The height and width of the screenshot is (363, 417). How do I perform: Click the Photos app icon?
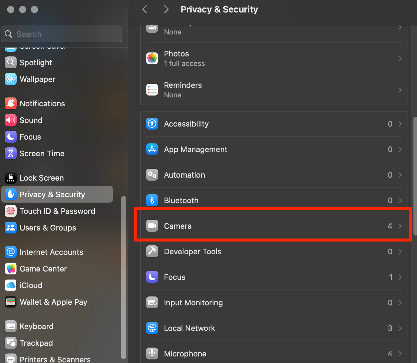[152, 59]
